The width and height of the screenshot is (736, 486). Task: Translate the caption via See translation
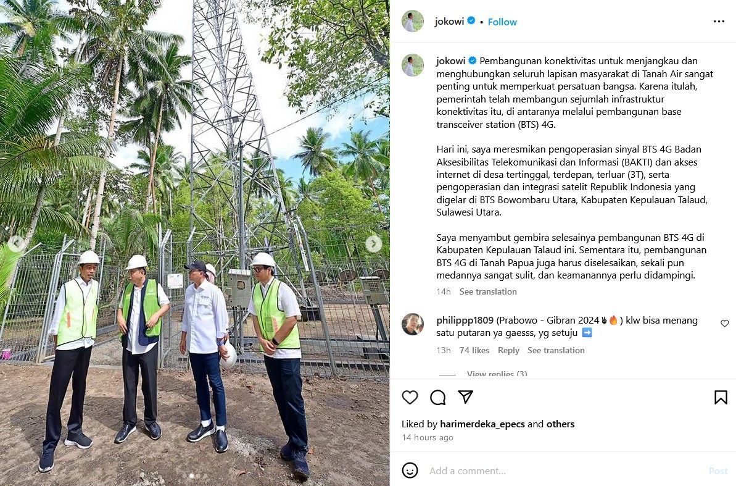click(488, 291)
